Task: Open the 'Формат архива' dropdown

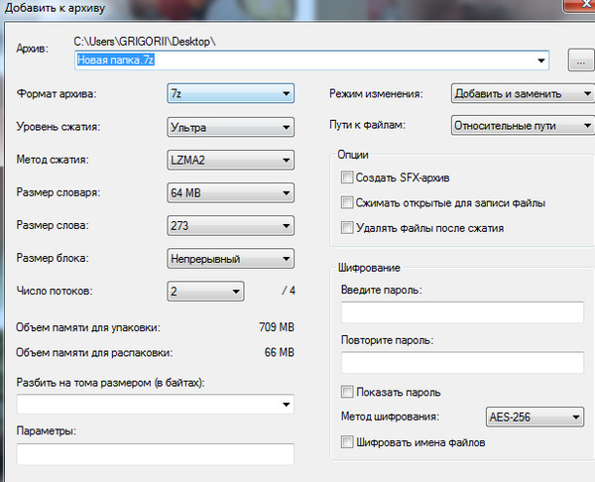Action: coord(230,93)
